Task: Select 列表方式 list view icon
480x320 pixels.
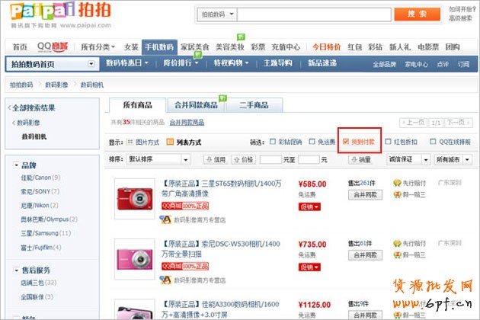Action: pos(170,142)
